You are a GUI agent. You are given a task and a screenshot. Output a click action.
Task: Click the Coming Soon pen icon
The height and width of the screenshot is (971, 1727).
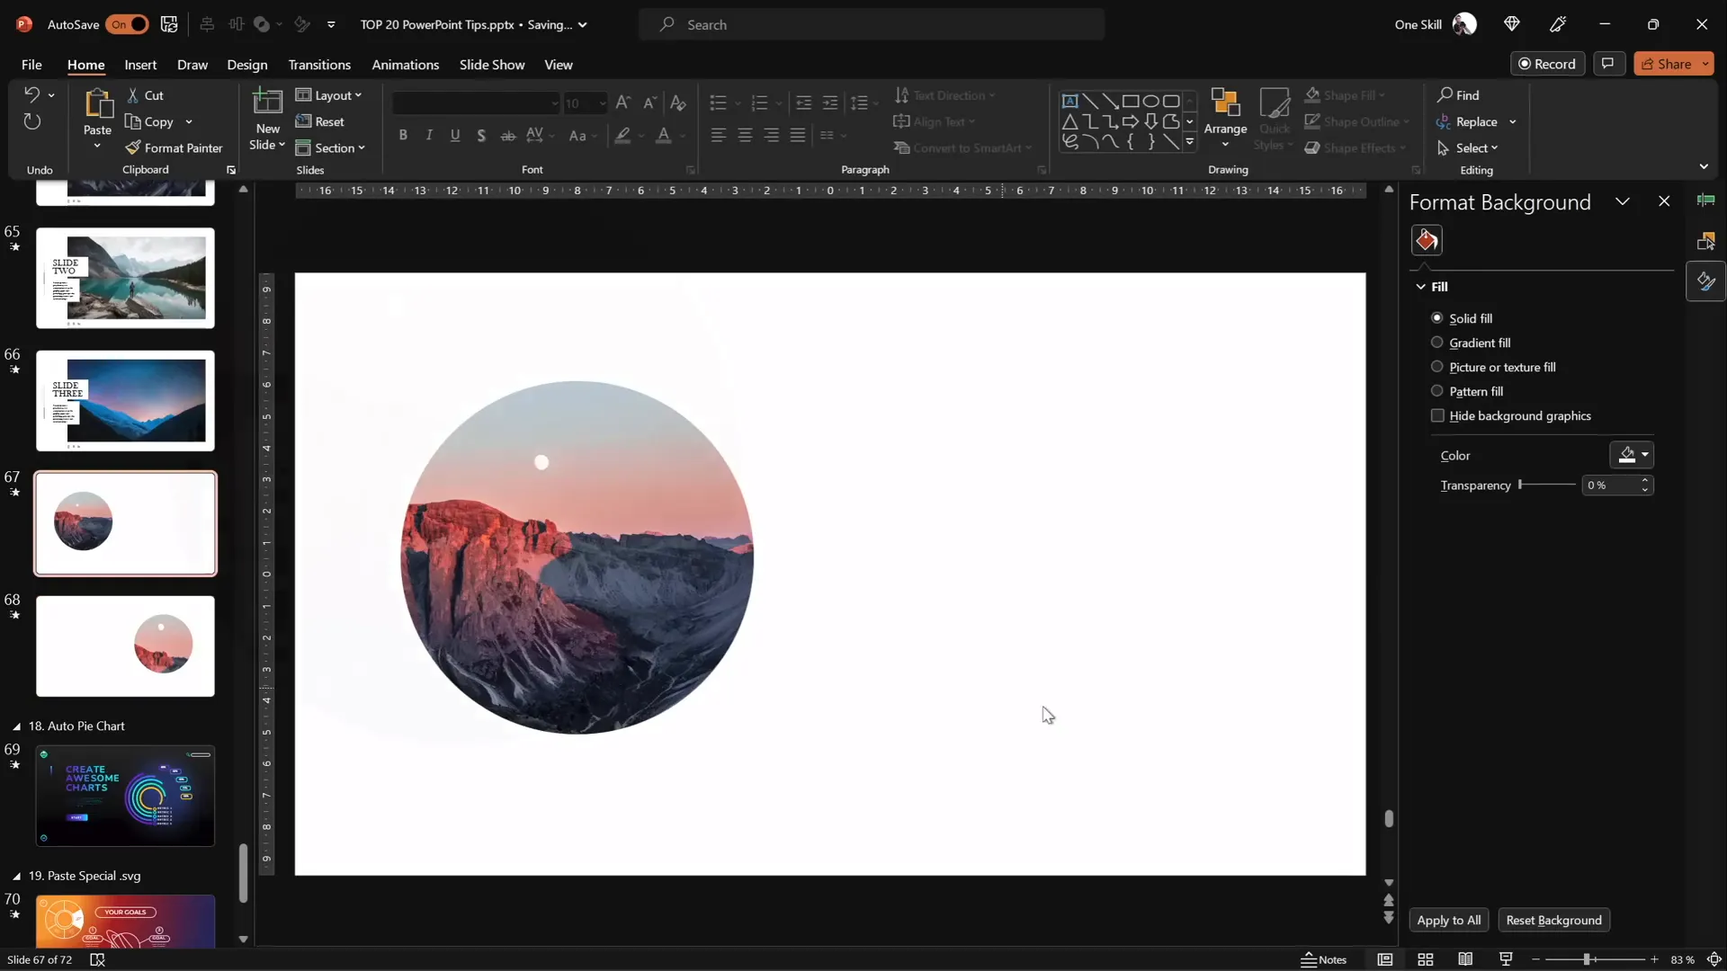1559,24
